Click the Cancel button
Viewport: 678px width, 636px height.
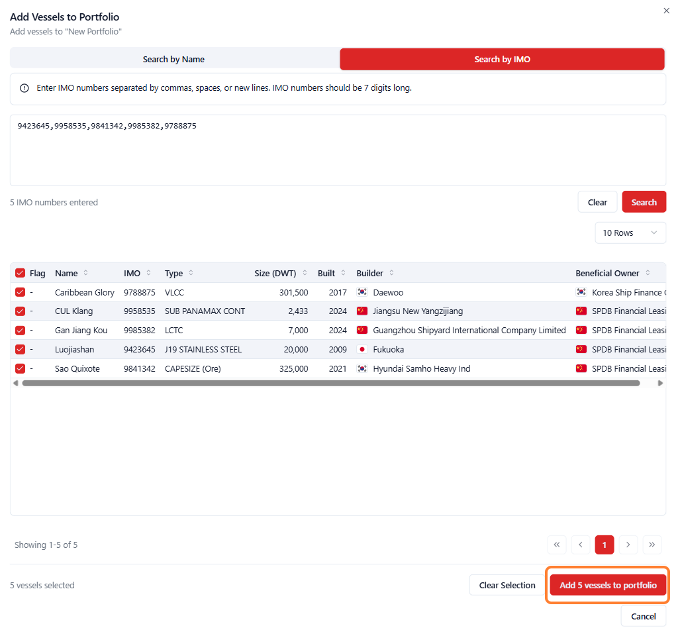644,616
